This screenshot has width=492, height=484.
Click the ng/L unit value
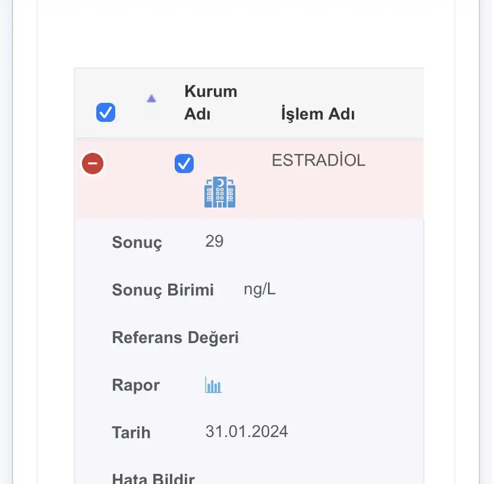coord(260,290)
